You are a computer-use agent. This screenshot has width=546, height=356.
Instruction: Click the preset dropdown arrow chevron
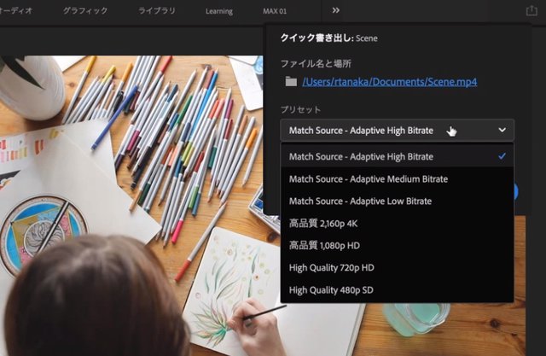501,131
